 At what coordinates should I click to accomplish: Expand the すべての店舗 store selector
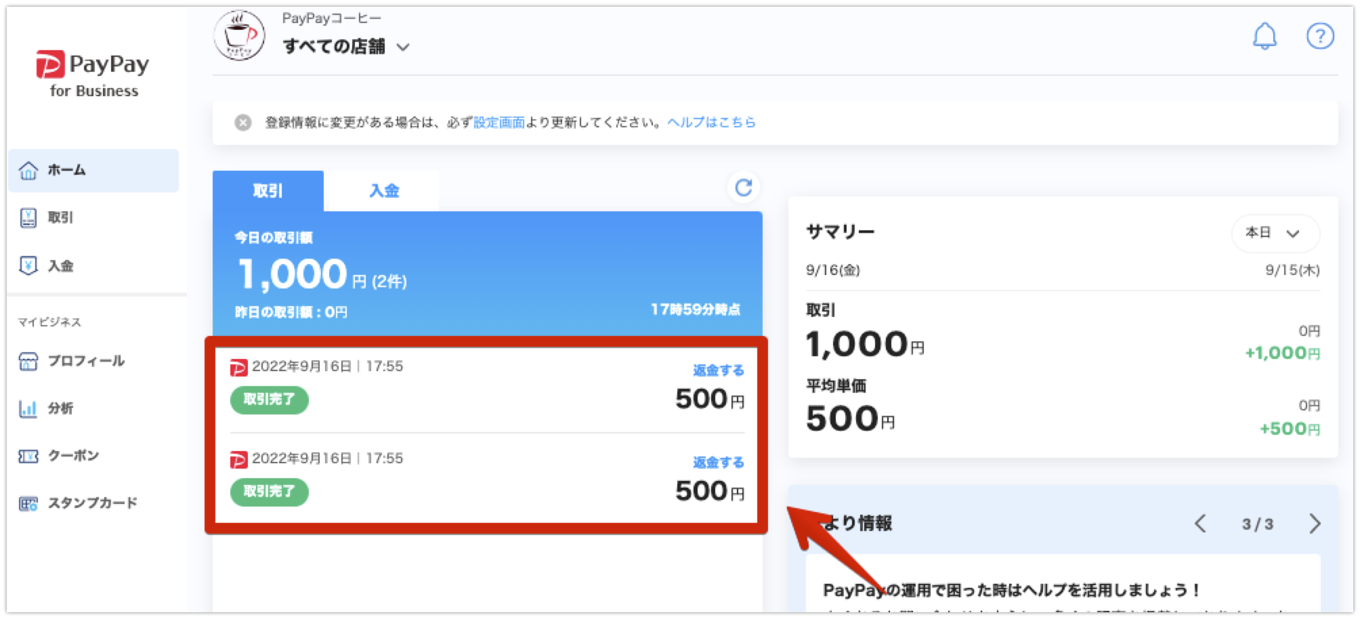click(x=346, y=47)
